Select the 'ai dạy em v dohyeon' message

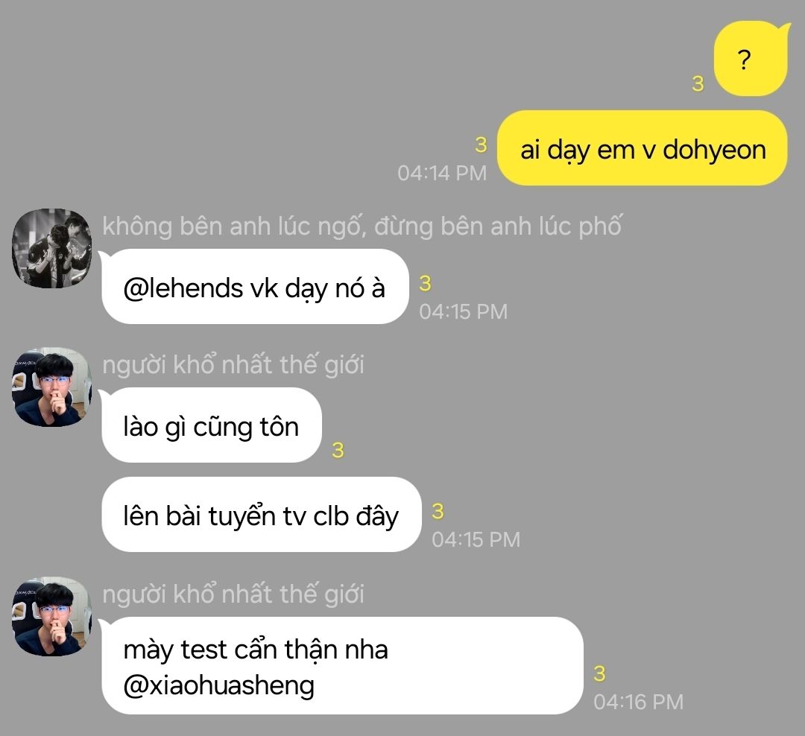click(x=643, y=148)
